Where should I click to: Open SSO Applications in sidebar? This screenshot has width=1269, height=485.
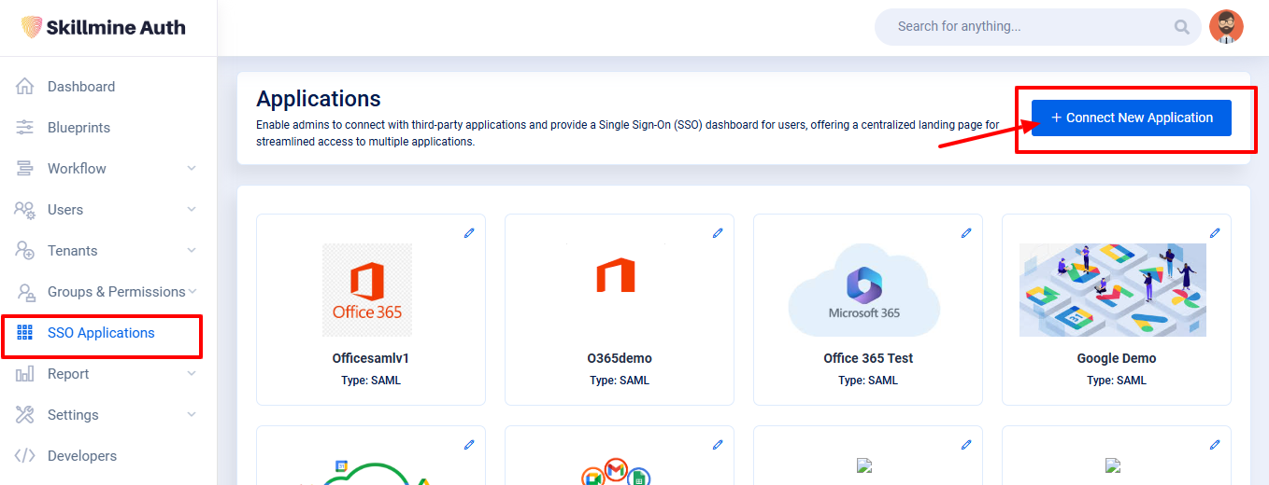point(101,333)
